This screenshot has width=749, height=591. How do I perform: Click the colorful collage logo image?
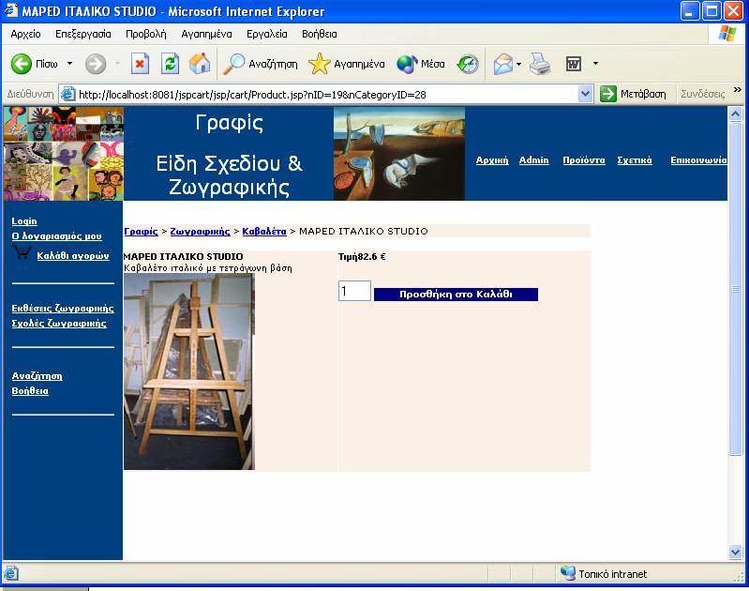[63, 154]
